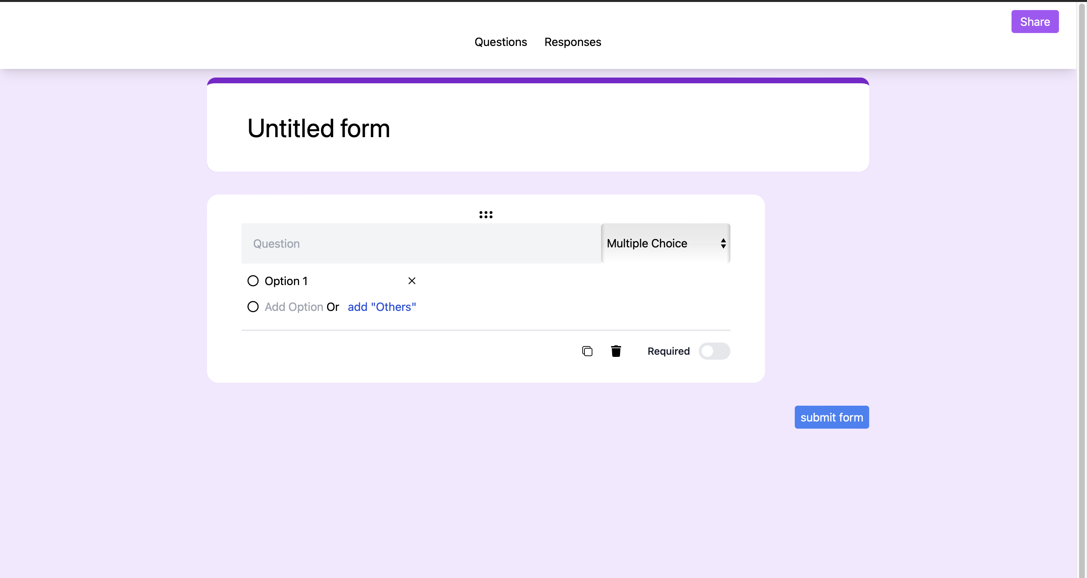Edit the Untitled form title
The image size is (1087, 578).
(318, 129)
